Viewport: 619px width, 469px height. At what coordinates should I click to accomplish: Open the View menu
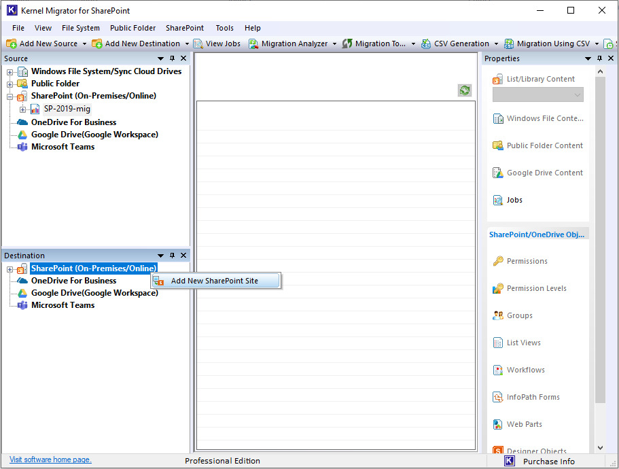coord(43,28)
